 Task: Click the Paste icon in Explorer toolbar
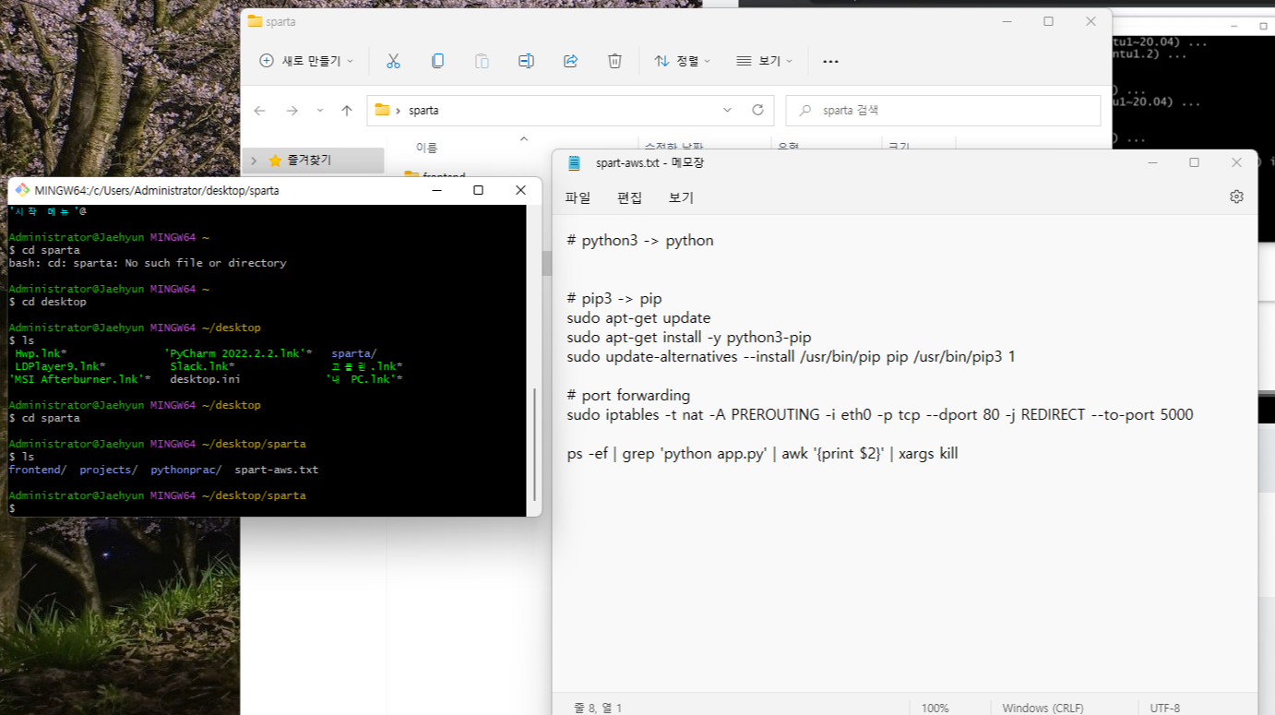(x=482, y=61)
